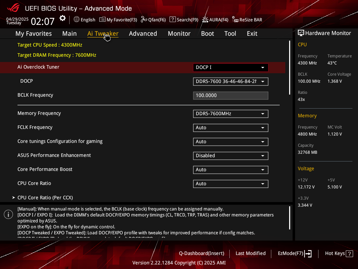Open ASUS Performance Enhancement dropdown
358x269 pixels.
click(231, 156)
